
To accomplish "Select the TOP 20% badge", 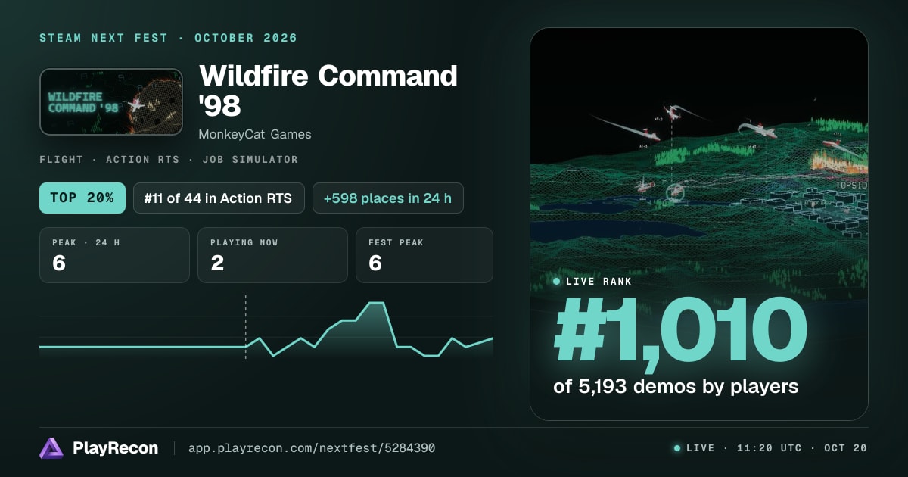I will click(x=82, y=198).
